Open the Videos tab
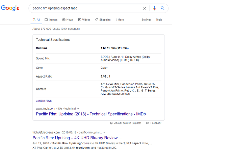The image size is (233, 151). 84,20
